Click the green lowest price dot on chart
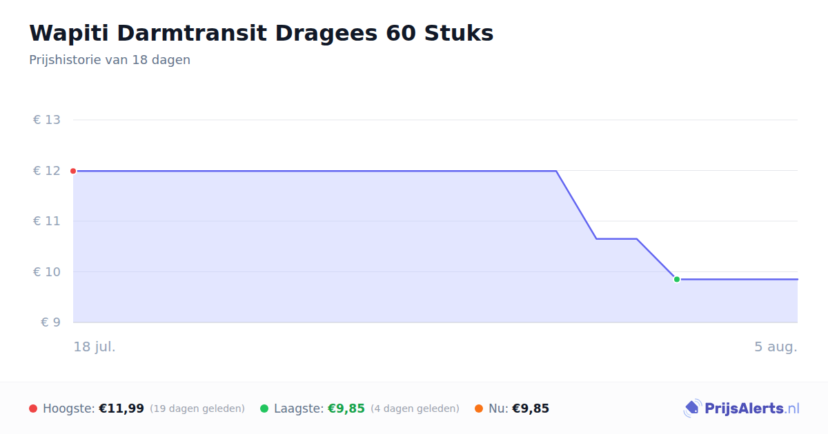Screen dimensions: 828x434 tap(677, 279)
